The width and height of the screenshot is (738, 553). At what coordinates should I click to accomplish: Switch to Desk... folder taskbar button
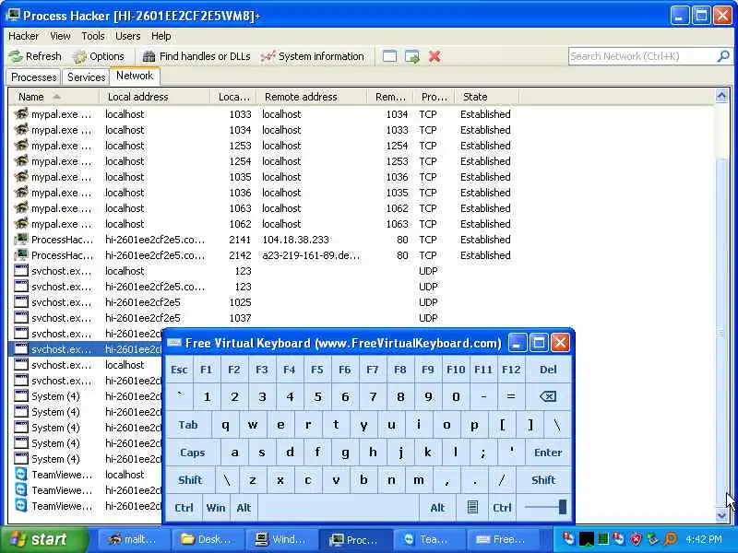coord(207,539)
